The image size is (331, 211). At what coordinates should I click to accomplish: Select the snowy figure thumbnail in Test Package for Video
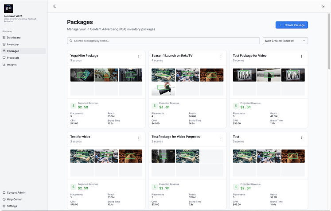[269, 75]
